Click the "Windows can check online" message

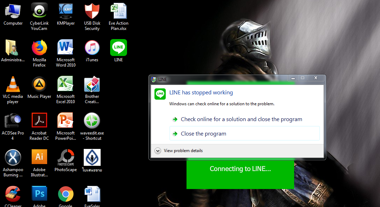click(222, 104)
